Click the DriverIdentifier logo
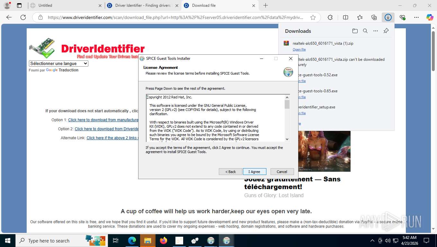The image size is (437, 247). pos(87,49)
